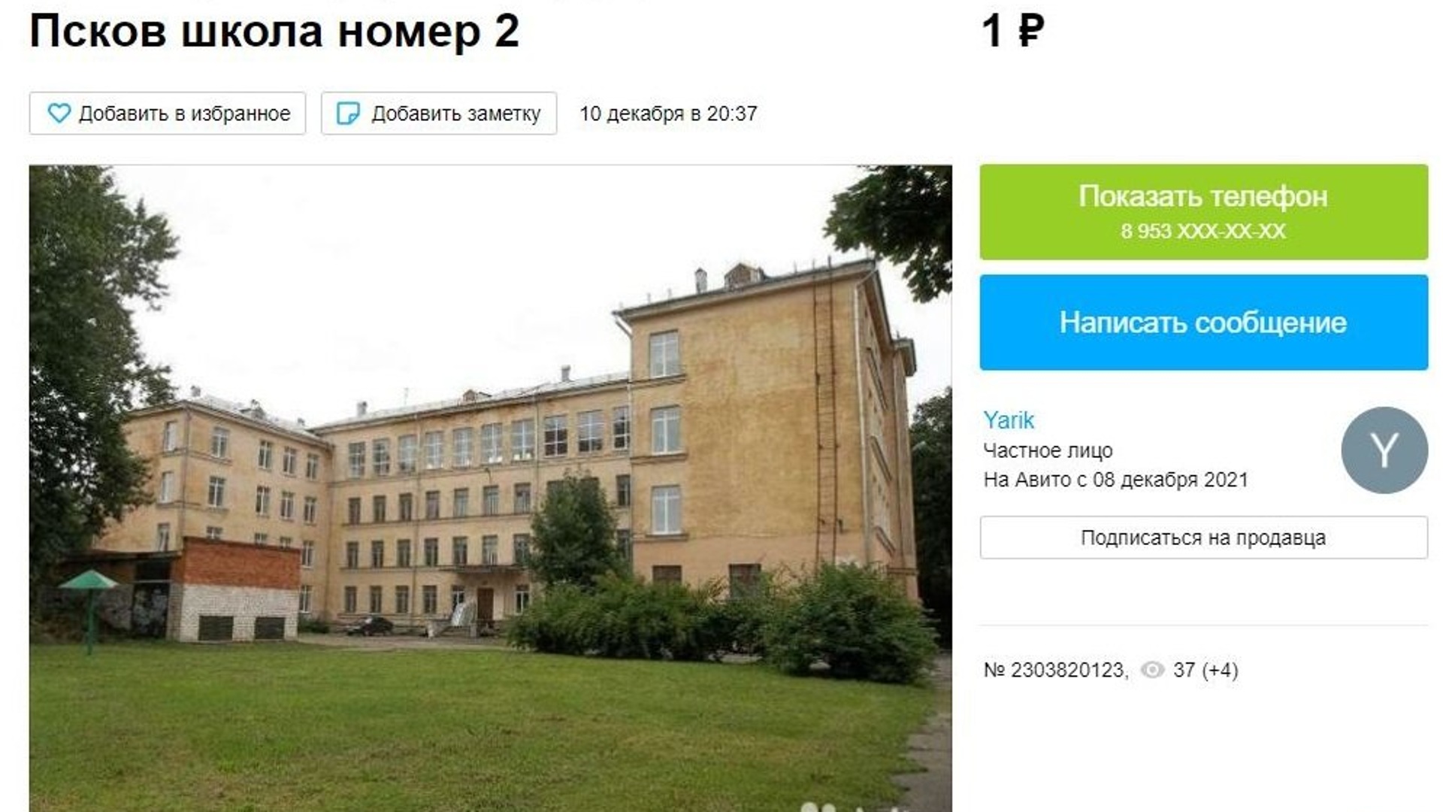Click the note sticker icon
Screen dimensions: 1443x812
(347, 114)
